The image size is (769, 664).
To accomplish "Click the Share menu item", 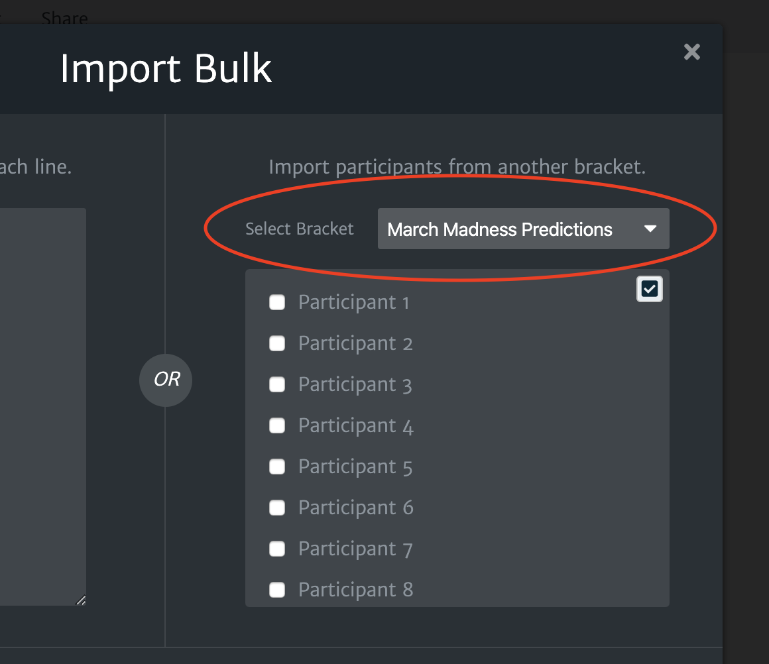I will [x=65, y=18].
